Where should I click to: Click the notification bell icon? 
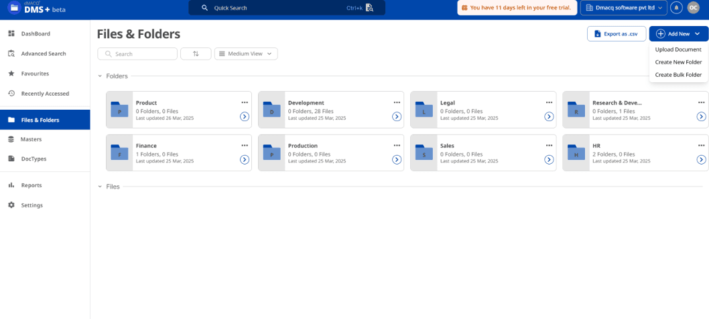tap(676, 7)
